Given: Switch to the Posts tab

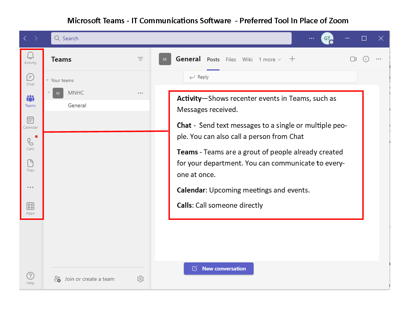Looking at the screenshot, I should tap(213, 59).
